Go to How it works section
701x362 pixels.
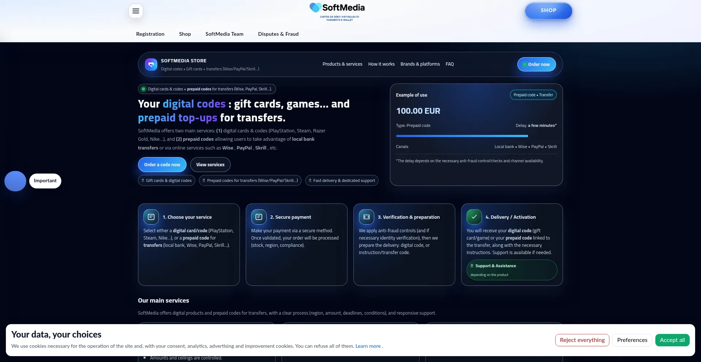(382, 64)
